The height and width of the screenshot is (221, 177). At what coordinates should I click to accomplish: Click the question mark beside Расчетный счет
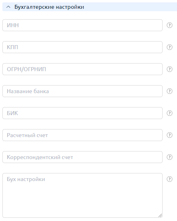click(169, 135)
